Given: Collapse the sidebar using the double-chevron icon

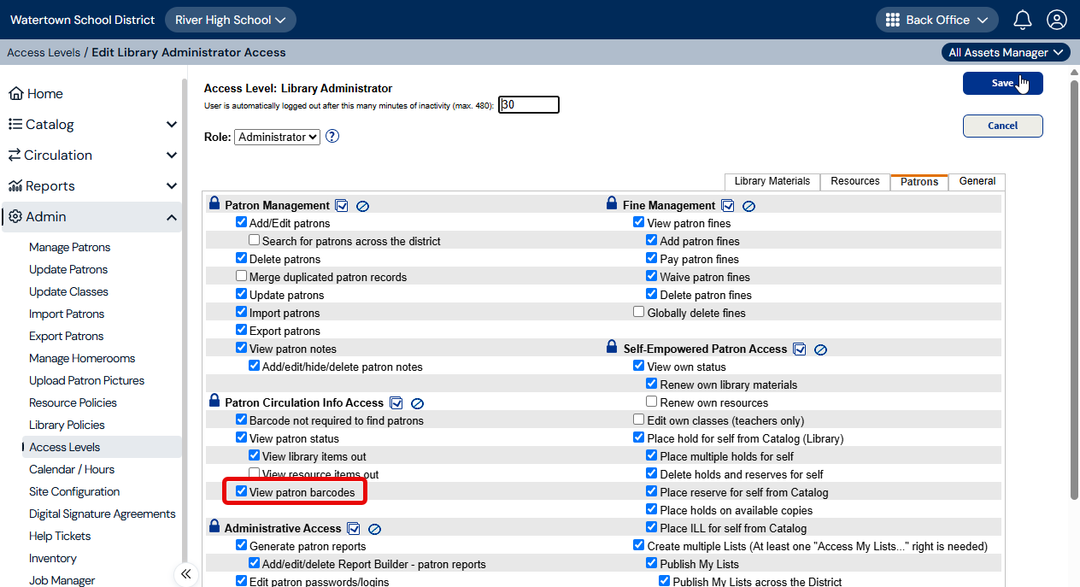Looking at the screenshot, I should (185, 574).
